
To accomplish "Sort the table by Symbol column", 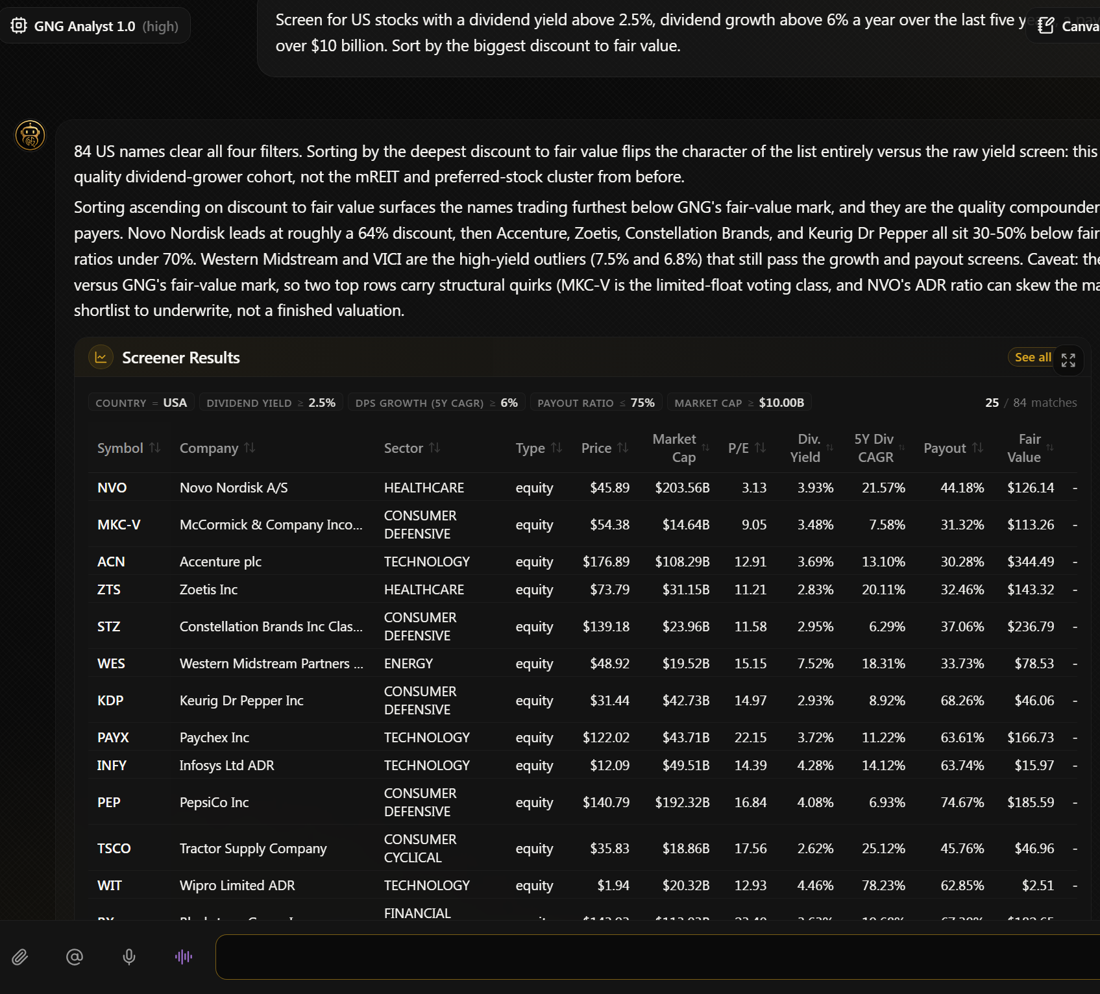I will point(128,448).
